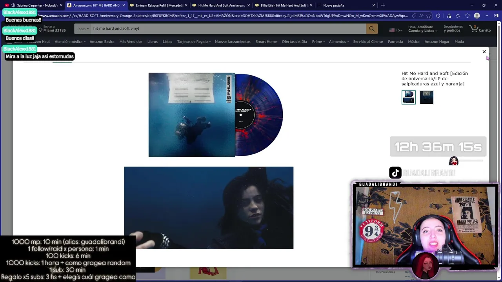
Task: Toggle the browser sidebar icon
Action: click(x=496, y=16)
